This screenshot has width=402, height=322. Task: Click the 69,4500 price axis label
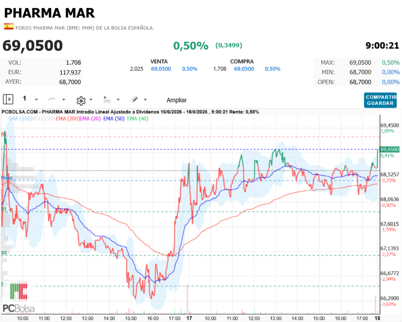click(x=390, y=125)
